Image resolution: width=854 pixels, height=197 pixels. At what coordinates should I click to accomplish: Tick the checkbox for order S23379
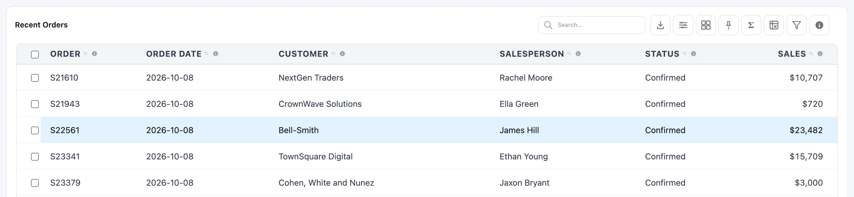(x=35, y=183)
